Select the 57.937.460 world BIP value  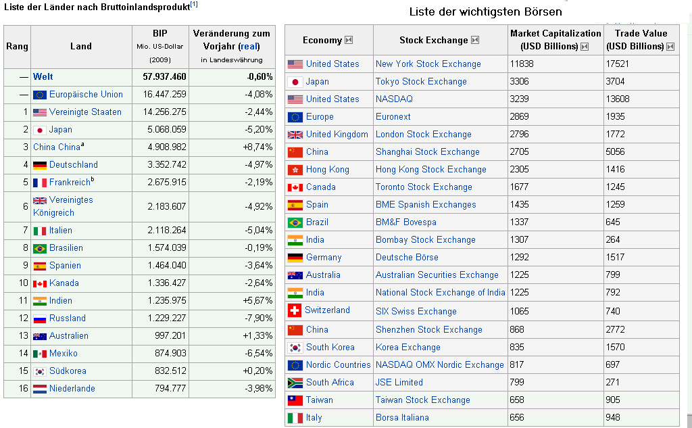[x=164, y=77]
